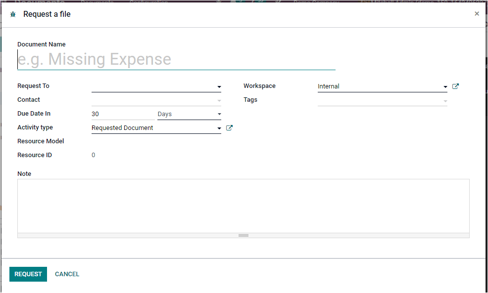Open the Activity type Requested Document dropdown
The height and width of the screenshot is (293, 488).
click(156, 127)
